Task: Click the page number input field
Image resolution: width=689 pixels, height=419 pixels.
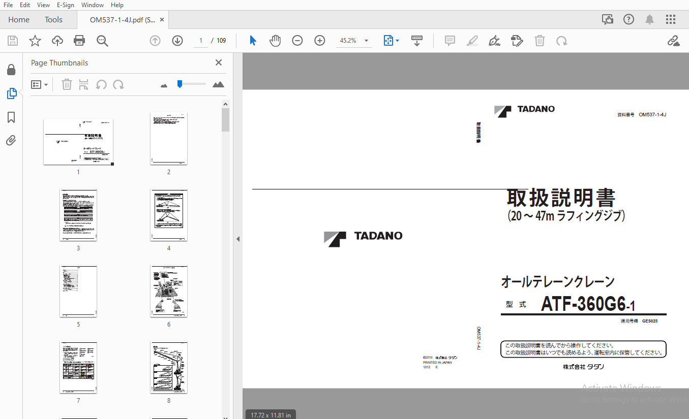Action: 201,41
